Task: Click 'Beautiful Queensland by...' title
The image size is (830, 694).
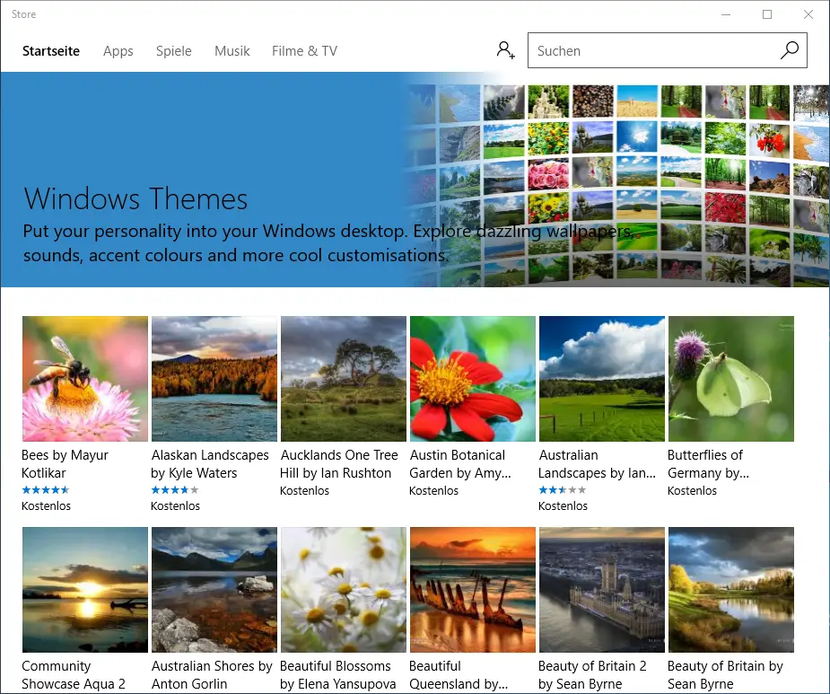Action: tap(459, 675)
